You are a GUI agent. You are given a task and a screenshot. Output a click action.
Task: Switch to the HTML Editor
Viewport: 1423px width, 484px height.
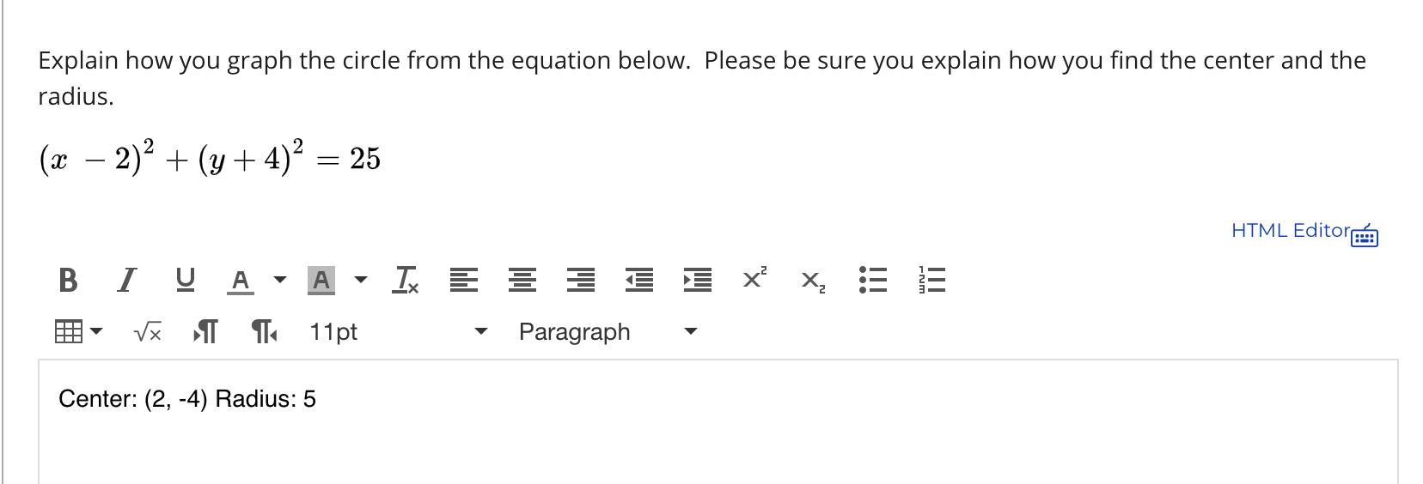click(x=1291, y=230)
